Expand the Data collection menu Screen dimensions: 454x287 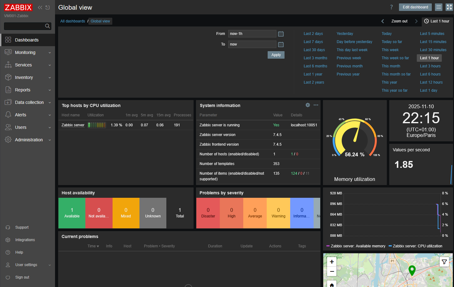click(28, 102)
